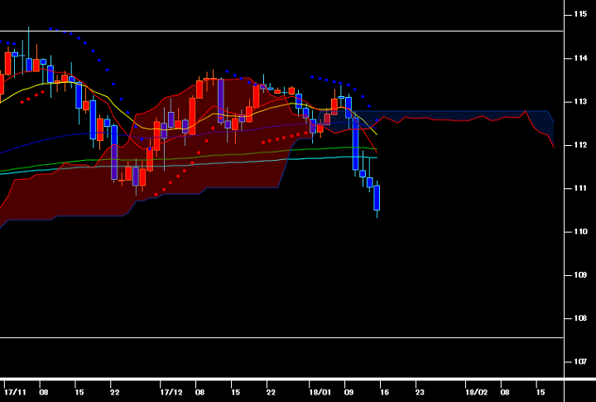Click the 08 date label after 18/02

point(505,392)
